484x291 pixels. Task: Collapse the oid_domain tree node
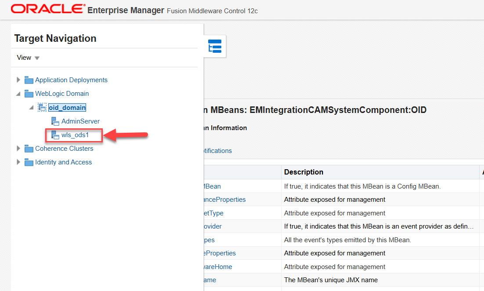pyautogui.click(x=32, y=108)
